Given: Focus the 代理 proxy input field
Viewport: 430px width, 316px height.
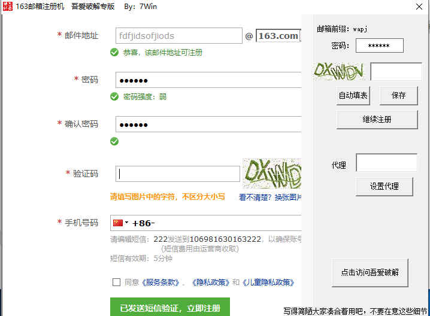Looking at the screenshot, I should (387, 163).
